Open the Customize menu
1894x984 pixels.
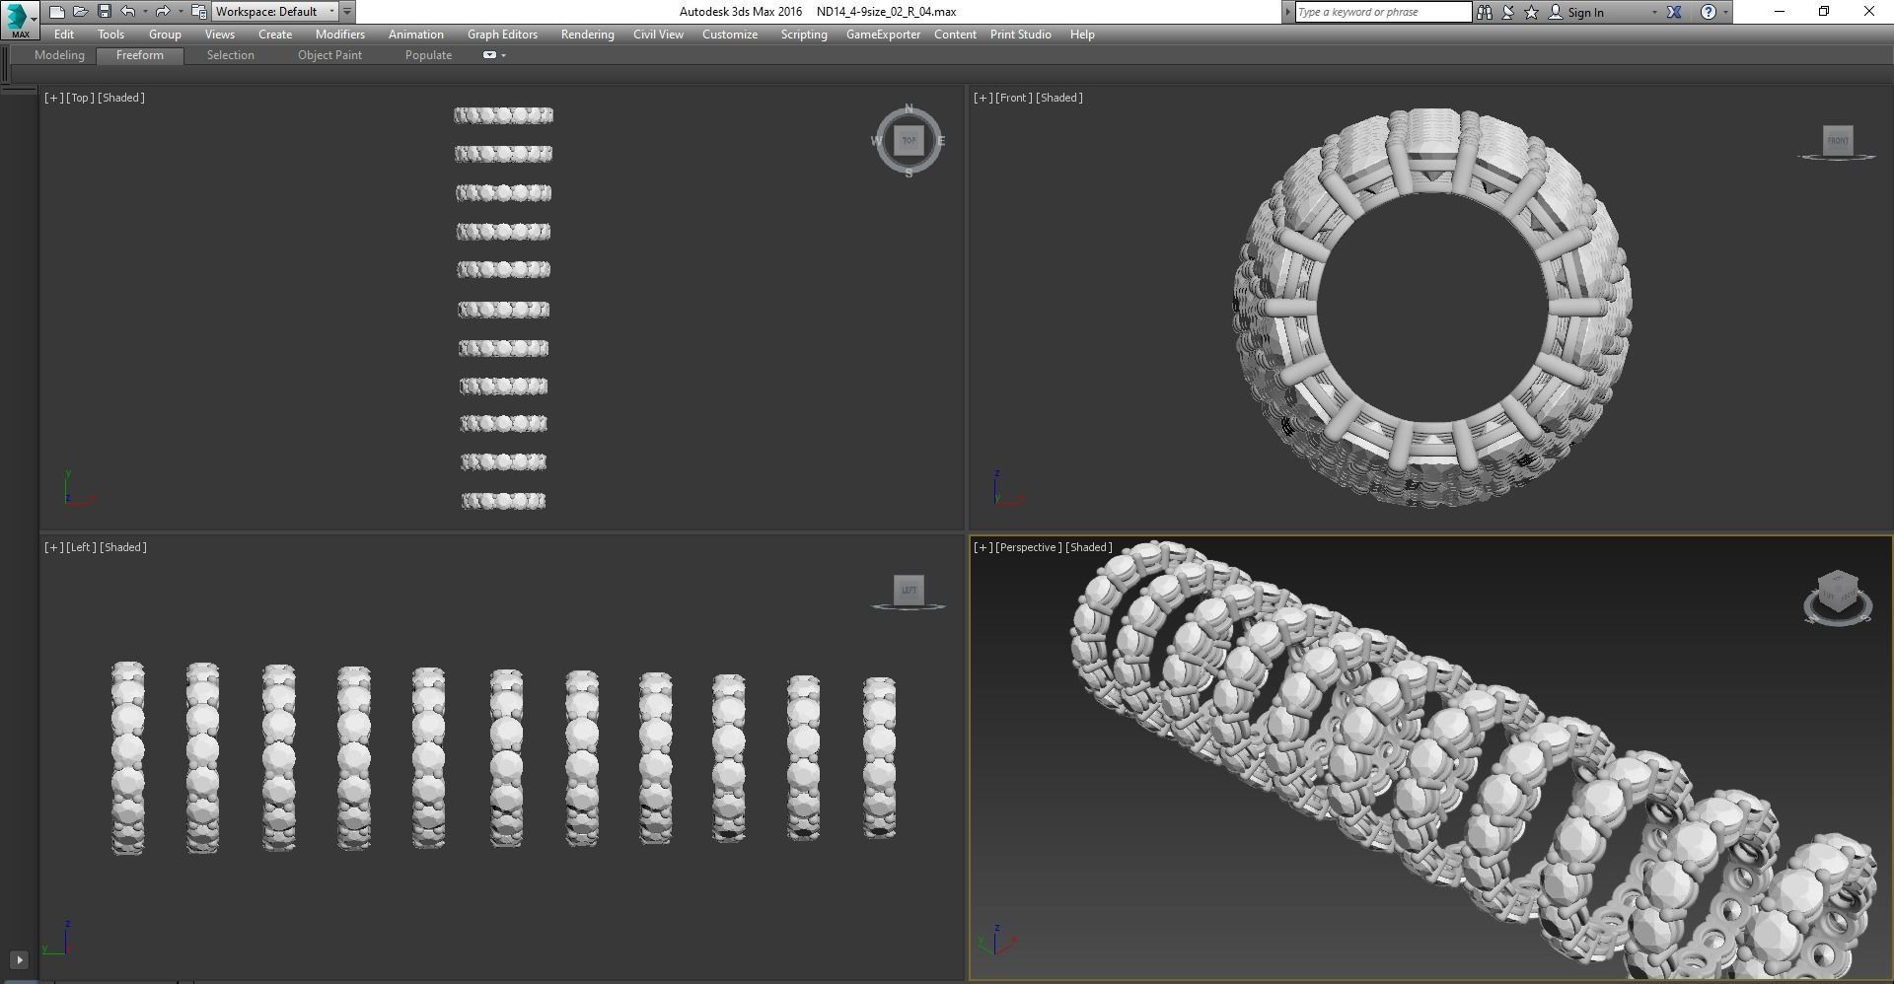(x=730, y=35)
